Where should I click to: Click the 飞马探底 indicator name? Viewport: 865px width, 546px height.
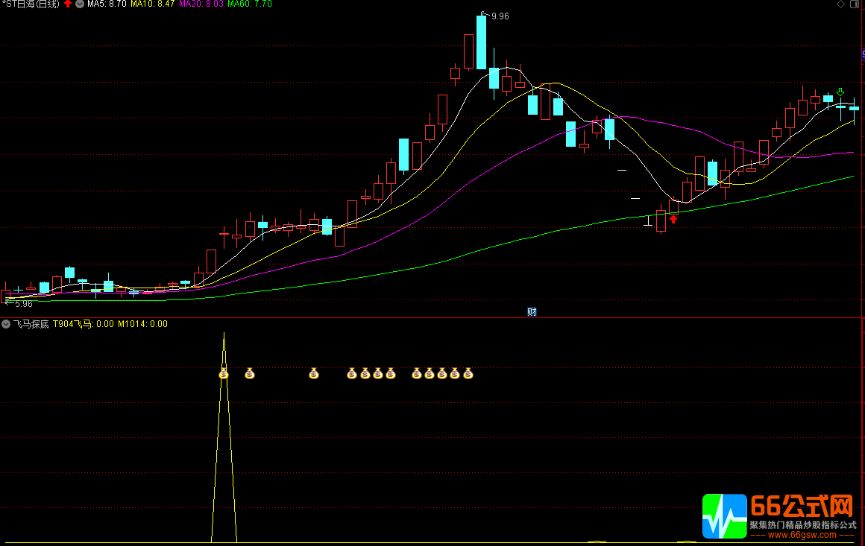coord(31,324)
